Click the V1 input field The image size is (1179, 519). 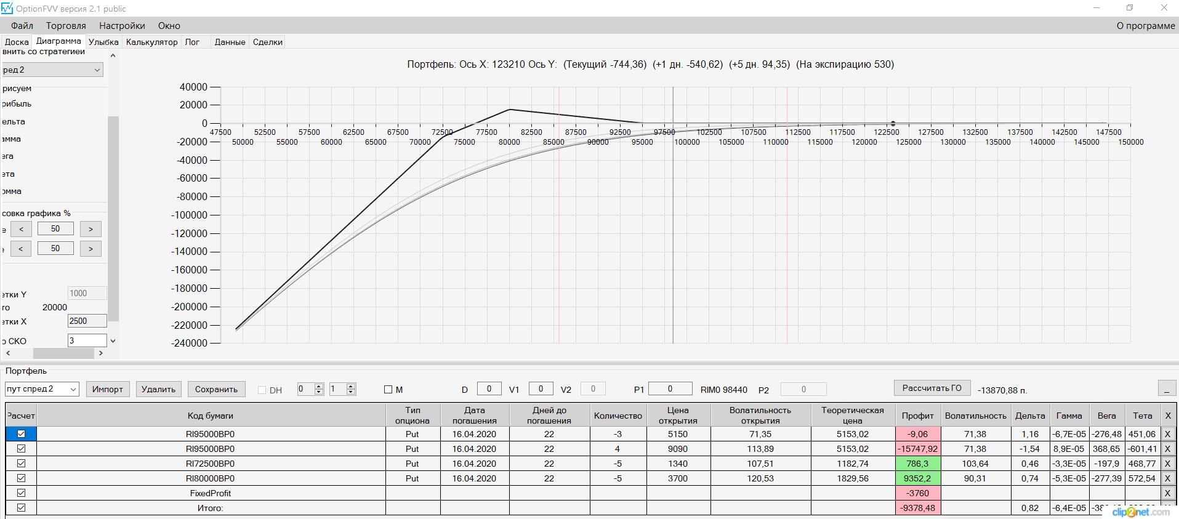(x=541, y=388)
